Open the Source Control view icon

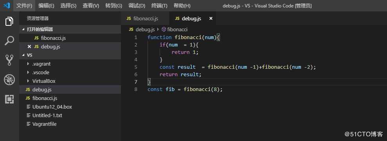(x=9, y=60)
